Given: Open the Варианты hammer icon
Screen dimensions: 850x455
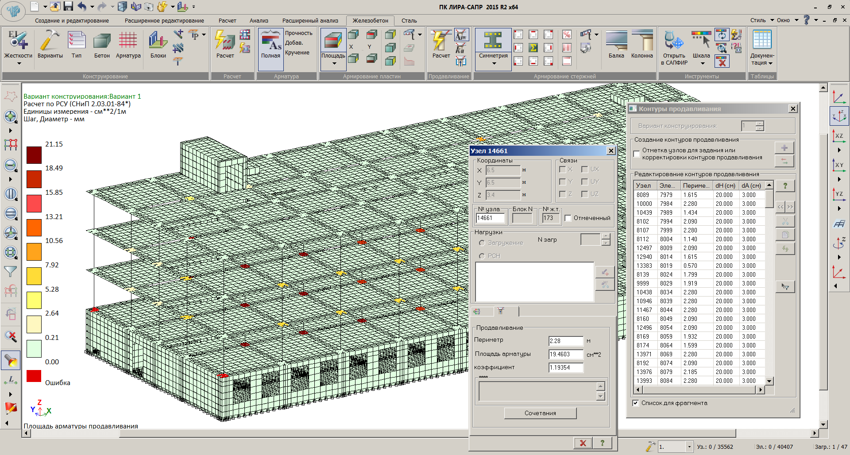Looking at the screenshot, I should pos(50,41).
